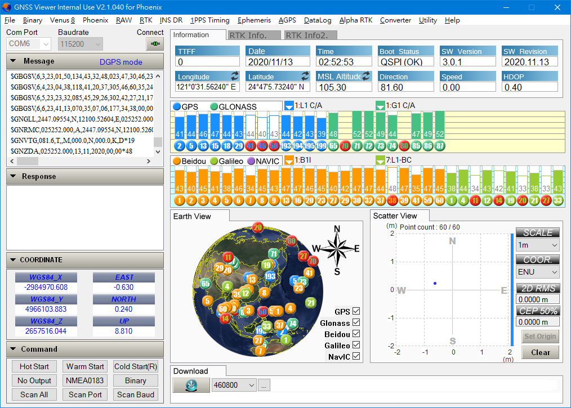Switch to the RTK Info2. tab
The width and height of the screenshot is (571, 408).
(x=311, y=35)
